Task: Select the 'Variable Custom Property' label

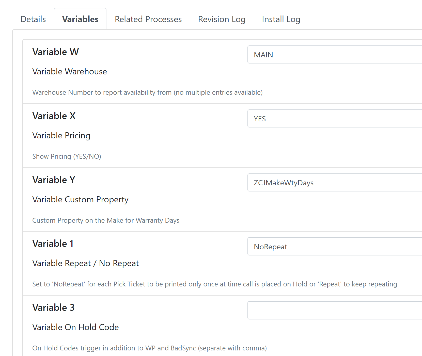Action: (80, 200)
